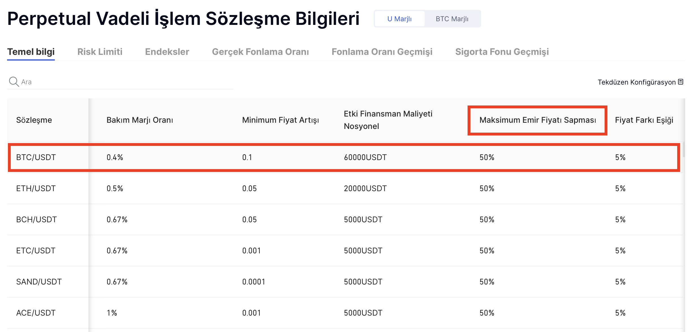Viewport: 695px width, 332px height.
Task: Show Fonlama Oranı Geçmişi tab
Action: 382,52
